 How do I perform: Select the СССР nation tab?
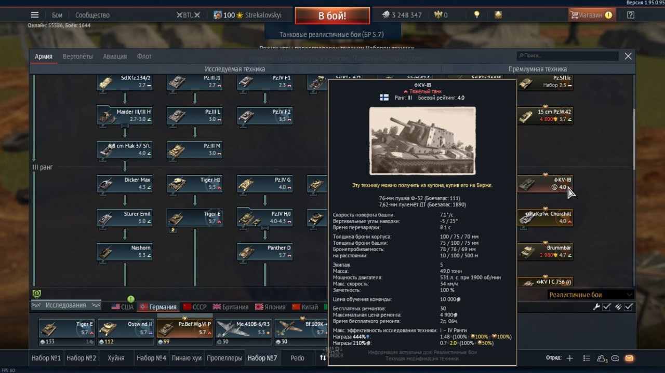click(x=194, y=307)
